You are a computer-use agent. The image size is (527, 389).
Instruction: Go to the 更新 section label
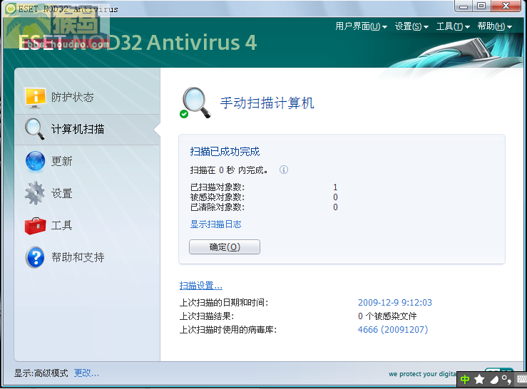coord(61,161)
